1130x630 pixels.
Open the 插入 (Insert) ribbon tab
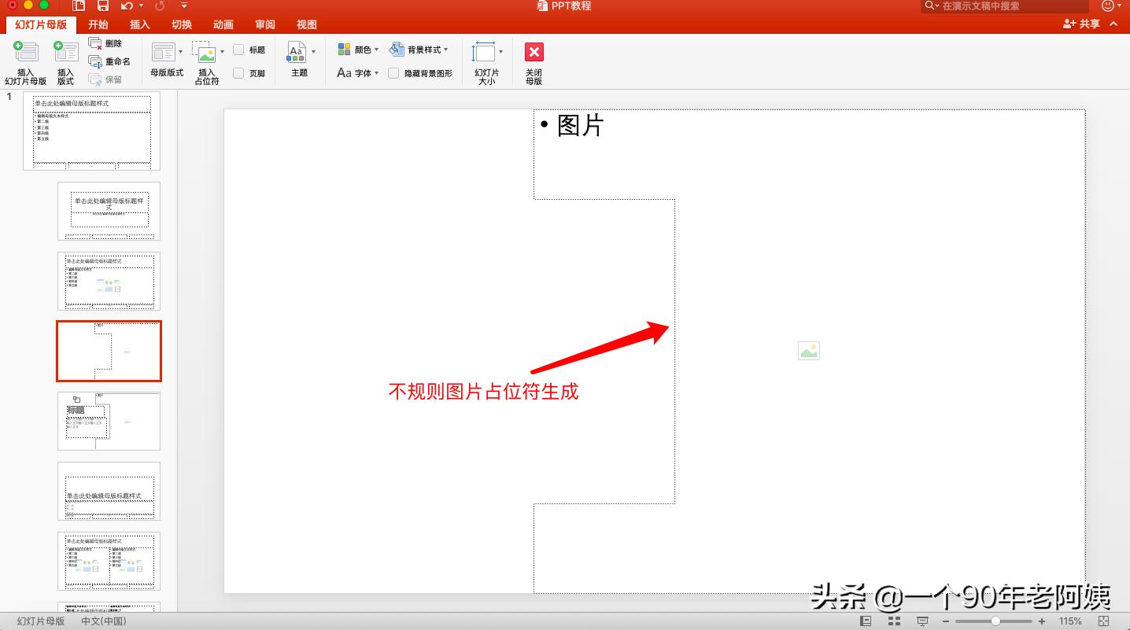coord(139,24)
